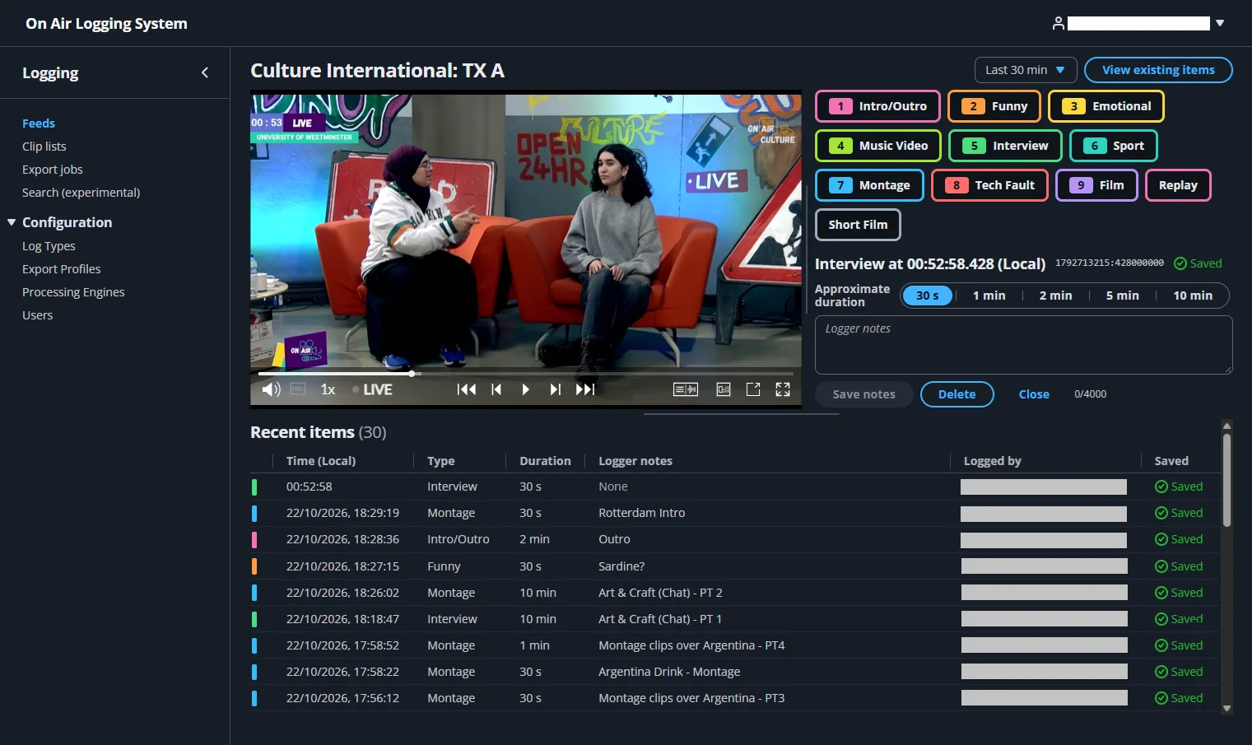Delete the current log item
1252x745 pixels.
pos(956,394)
